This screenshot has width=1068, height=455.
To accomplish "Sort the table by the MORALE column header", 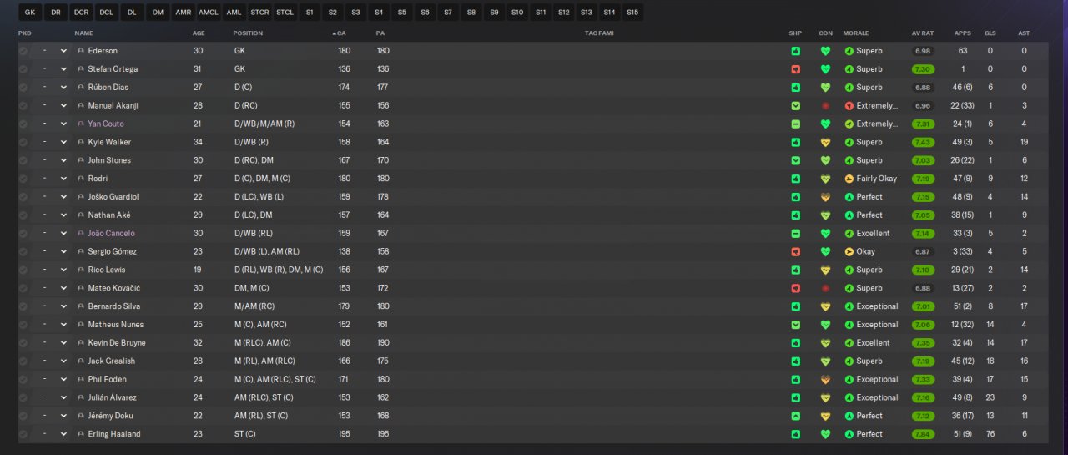I will (856, 33).
